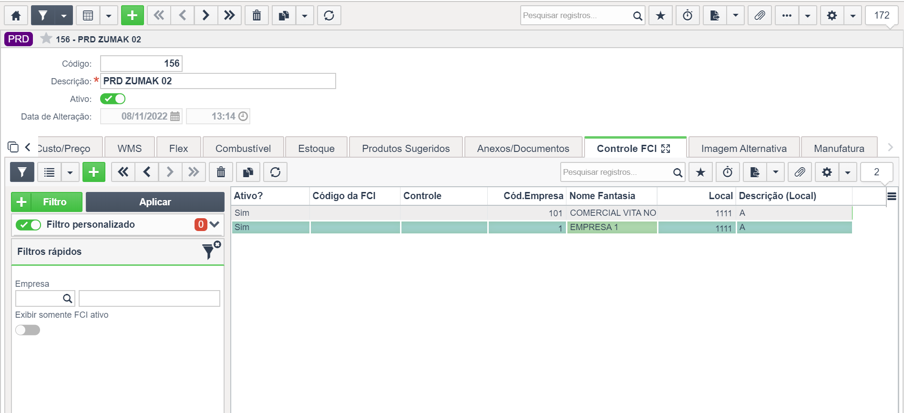
Task: Open the dropdown beside top settings gear
Action: [853, 16]
